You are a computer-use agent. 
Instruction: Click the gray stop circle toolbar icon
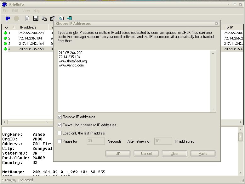[x=16, y=18]
